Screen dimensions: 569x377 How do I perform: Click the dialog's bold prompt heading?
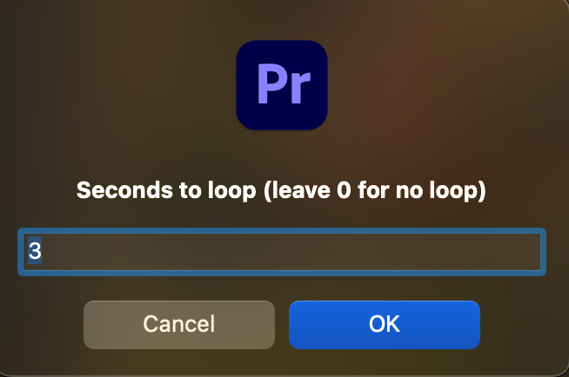[281, 190]
